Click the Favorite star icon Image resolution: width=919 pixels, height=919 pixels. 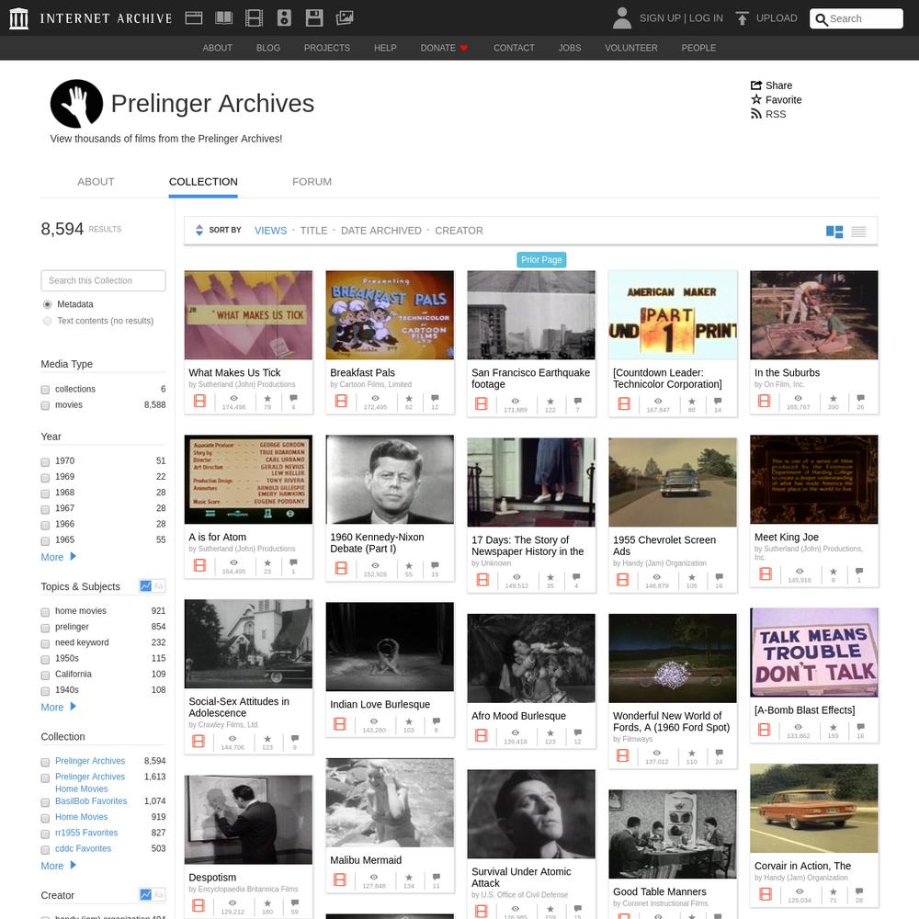pyautogui.click(x=756, y=99)
